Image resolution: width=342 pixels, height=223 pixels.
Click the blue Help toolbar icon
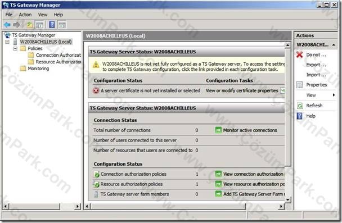pos(52,25)
